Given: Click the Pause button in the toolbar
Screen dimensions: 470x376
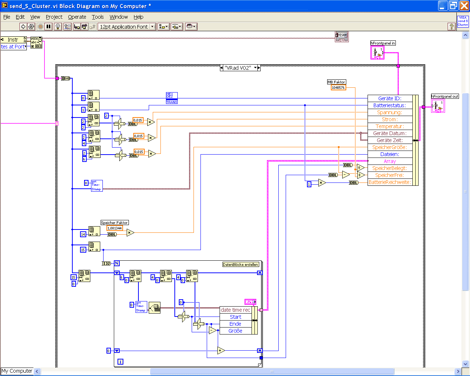Looking at the screenshot, I should click(48, 26).
